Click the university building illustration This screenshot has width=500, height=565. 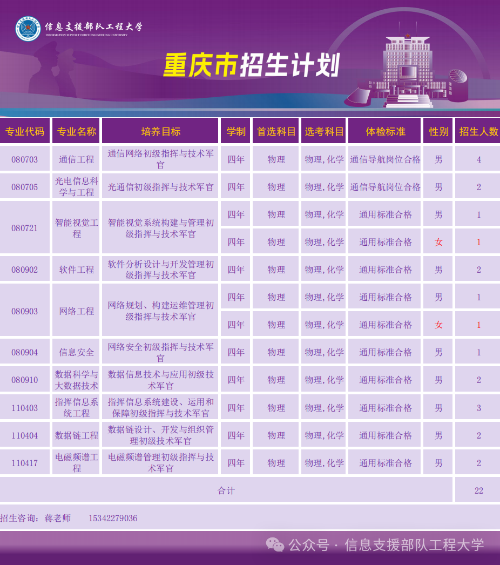[x=407, y=66]
